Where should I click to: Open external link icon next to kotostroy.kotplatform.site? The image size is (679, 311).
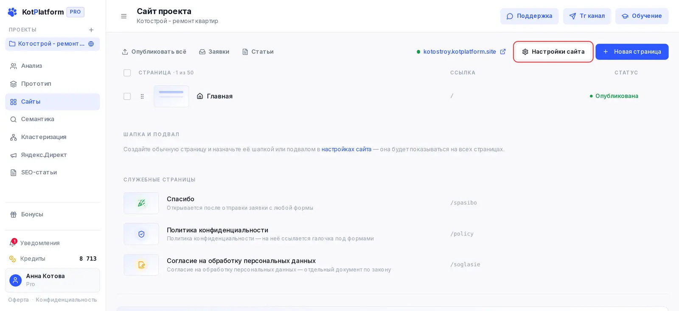(x=503, y=51)
